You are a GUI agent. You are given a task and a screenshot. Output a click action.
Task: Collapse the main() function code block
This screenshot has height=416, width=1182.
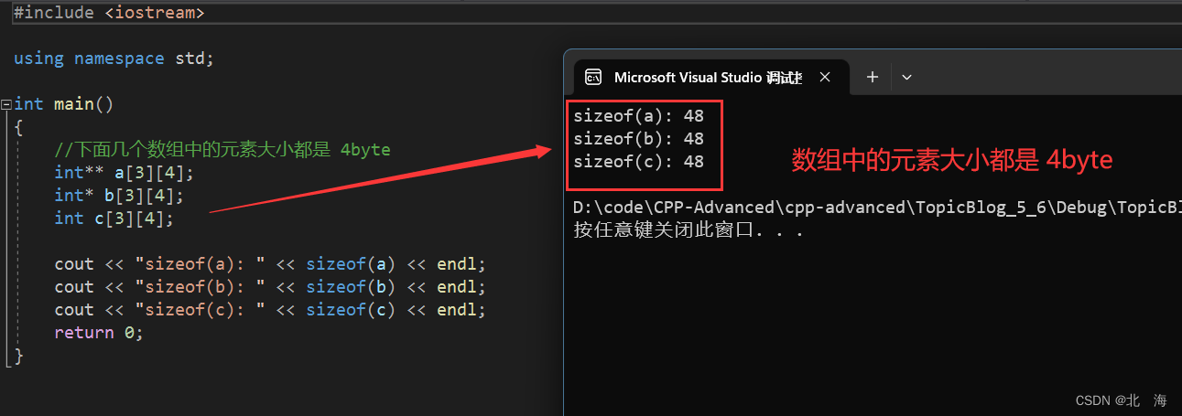point(6,104)
